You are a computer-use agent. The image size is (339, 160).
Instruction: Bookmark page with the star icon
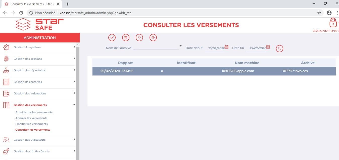coord(319,13)
